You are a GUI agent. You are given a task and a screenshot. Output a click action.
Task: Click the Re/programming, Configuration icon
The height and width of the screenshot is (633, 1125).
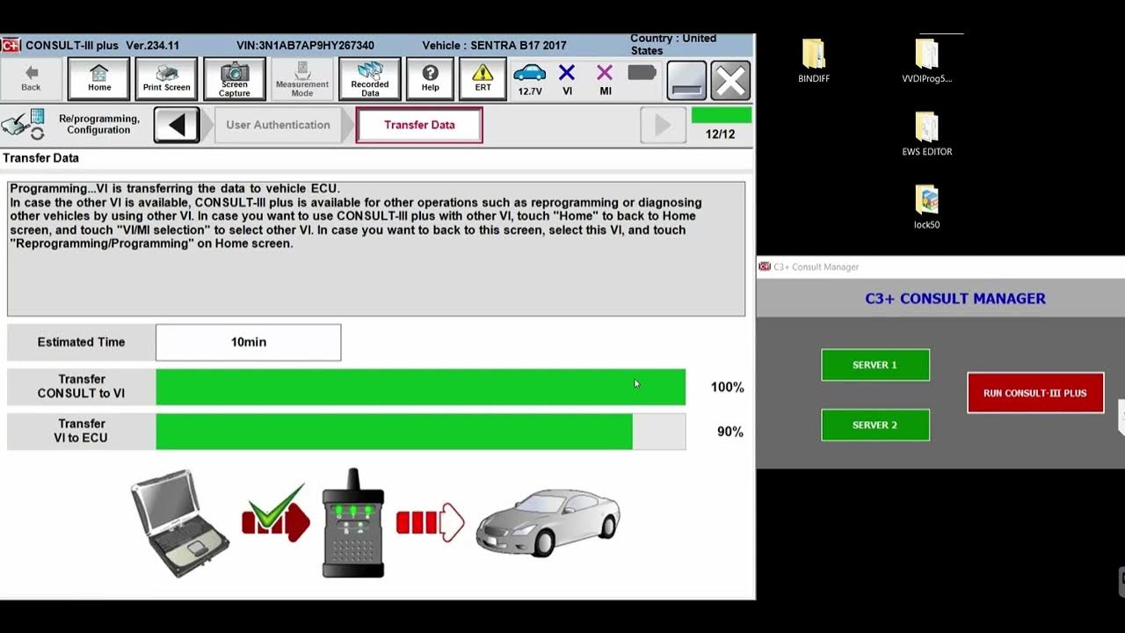coord(24,124)
